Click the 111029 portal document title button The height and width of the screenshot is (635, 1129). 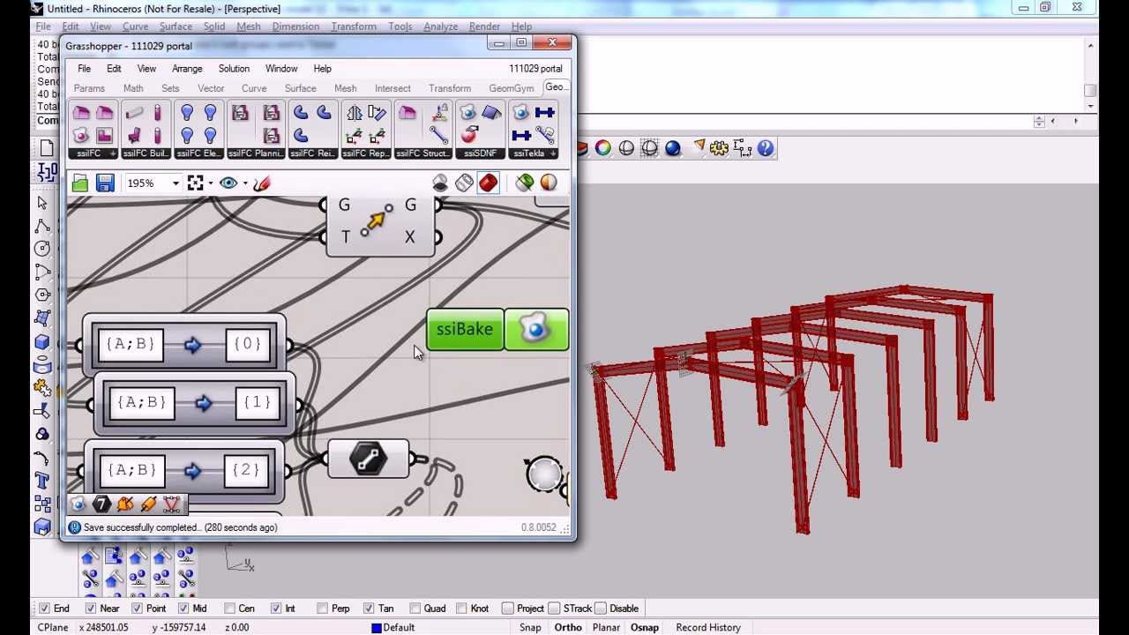coord(535,69)
